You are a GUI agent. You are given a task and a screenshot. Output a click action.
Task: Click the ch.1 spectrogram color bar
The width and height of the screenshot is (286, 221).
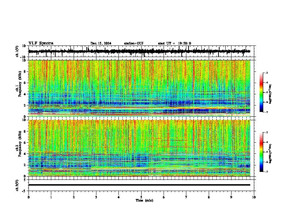(x=261, y=92)
